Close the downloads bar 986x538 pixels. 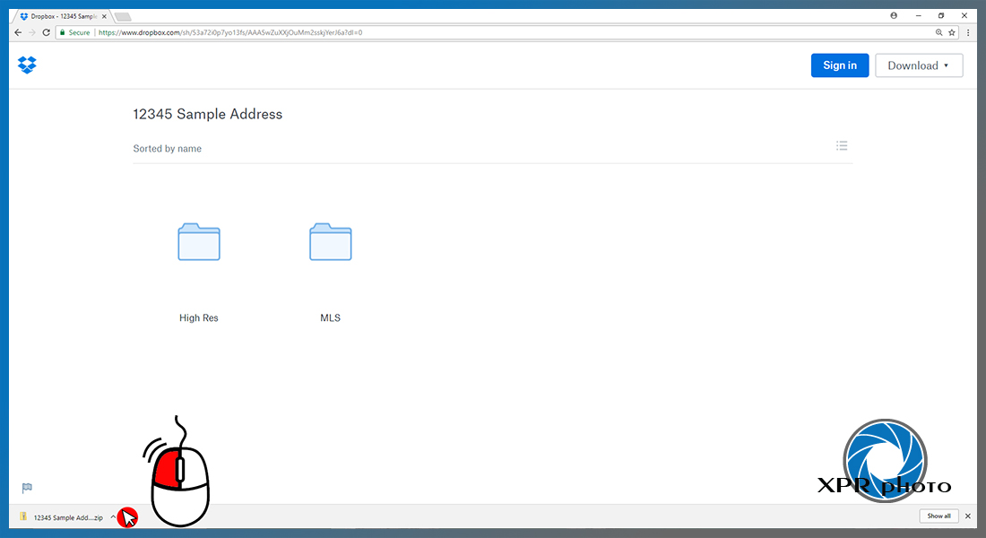tap(968, 516)
